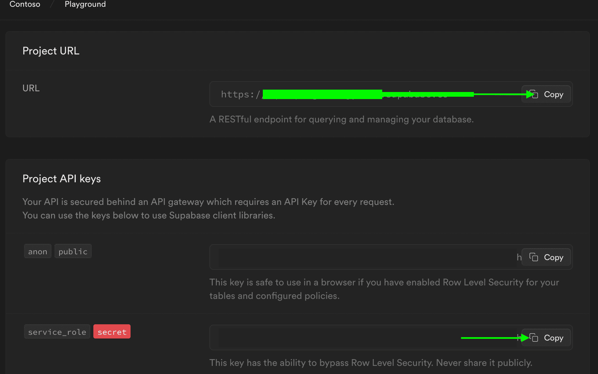Click the service_role tag badge
This screenshot has height=374, width=598.
(x=57, y=332)
